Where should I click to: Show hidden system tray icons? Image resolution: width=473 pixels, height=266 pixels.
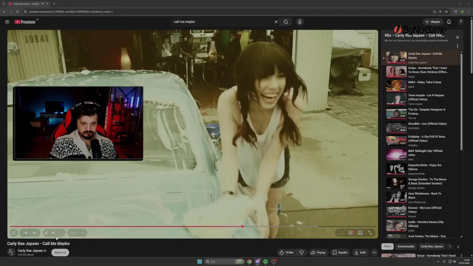click(x=439, y=262)
